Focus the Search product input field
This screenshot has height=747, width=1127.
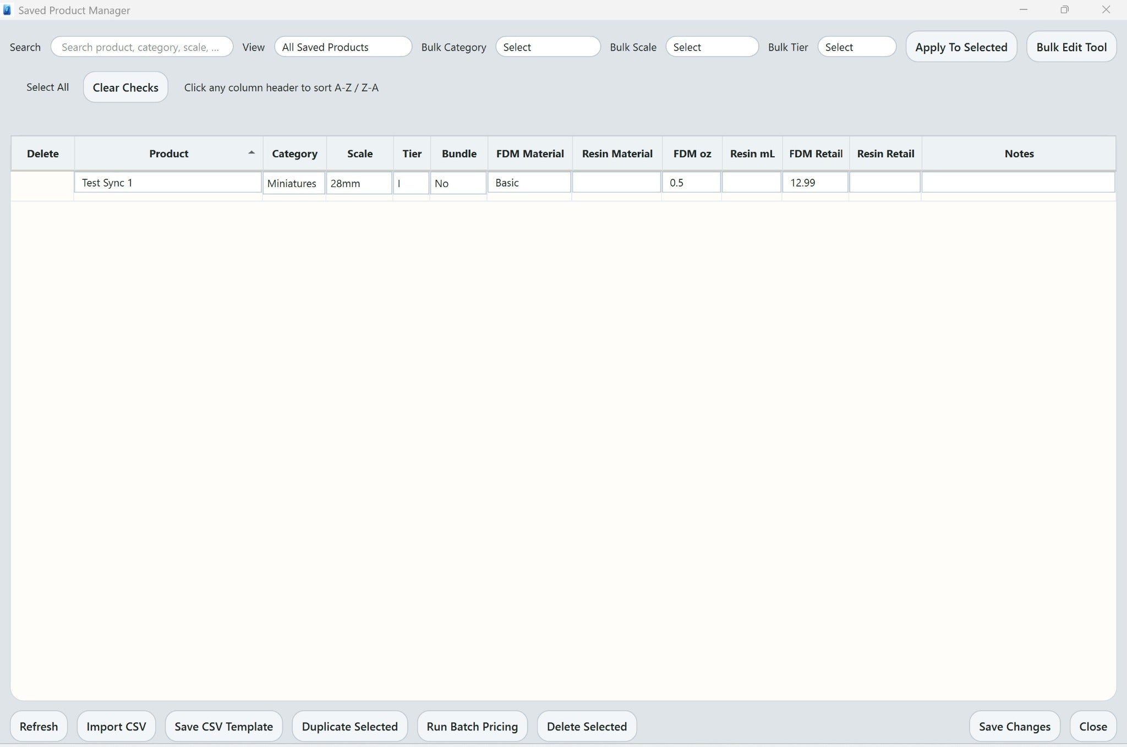pyautogui.click(x=142, y=47)
